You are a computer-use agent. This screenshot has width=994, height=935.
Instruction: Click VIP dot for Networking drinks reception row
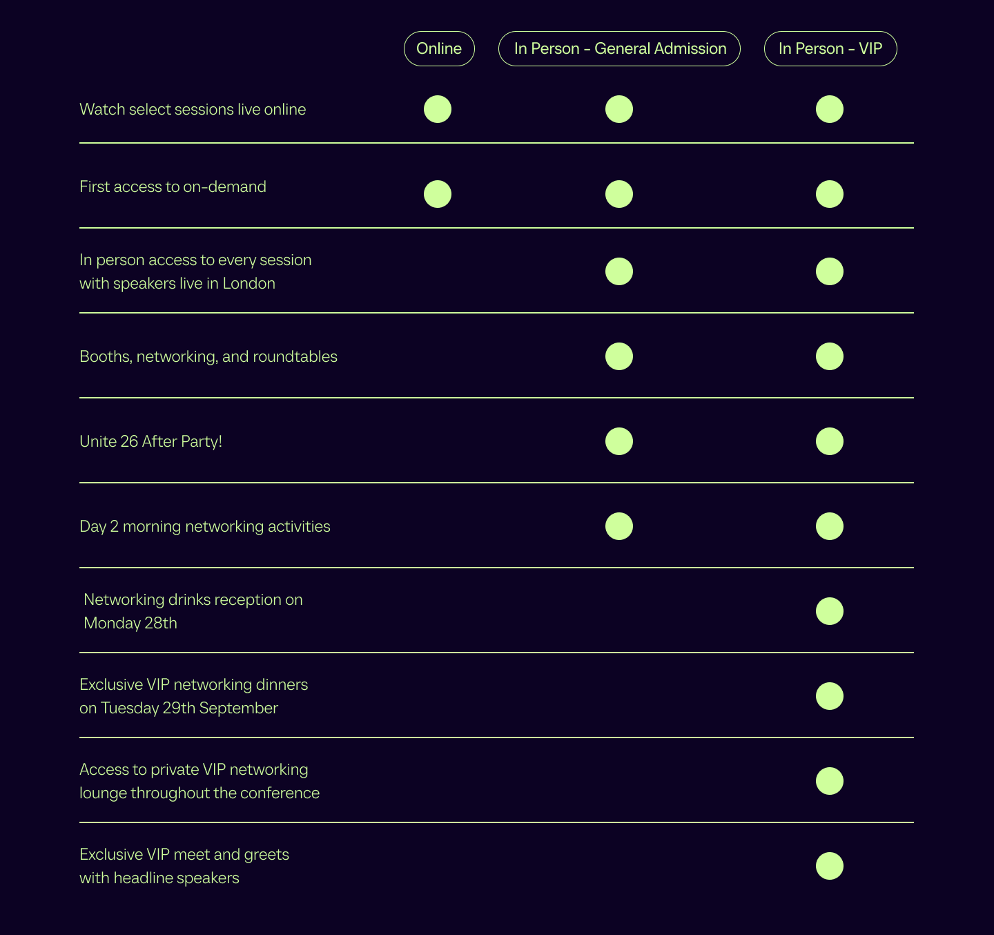[830, 611]
